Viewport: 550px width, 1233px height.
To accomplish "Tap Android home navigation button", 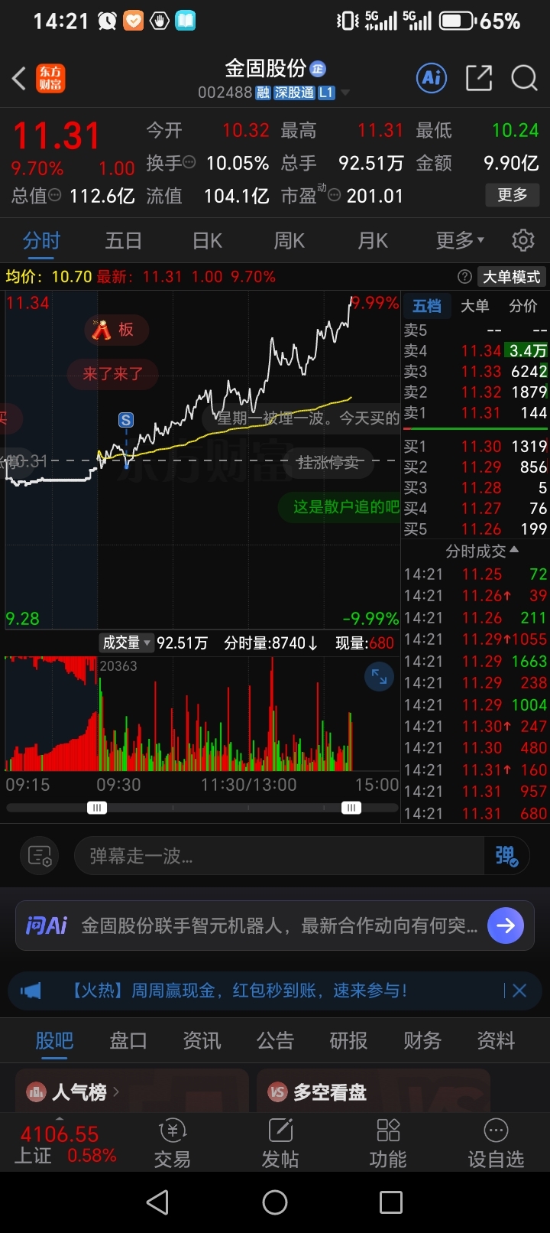I will point(275,1202).
